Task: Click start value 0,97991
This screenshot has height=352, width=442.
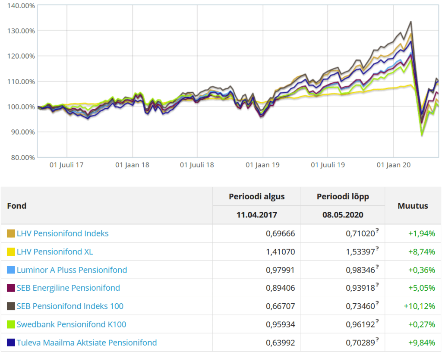Action: click(280, 270)
